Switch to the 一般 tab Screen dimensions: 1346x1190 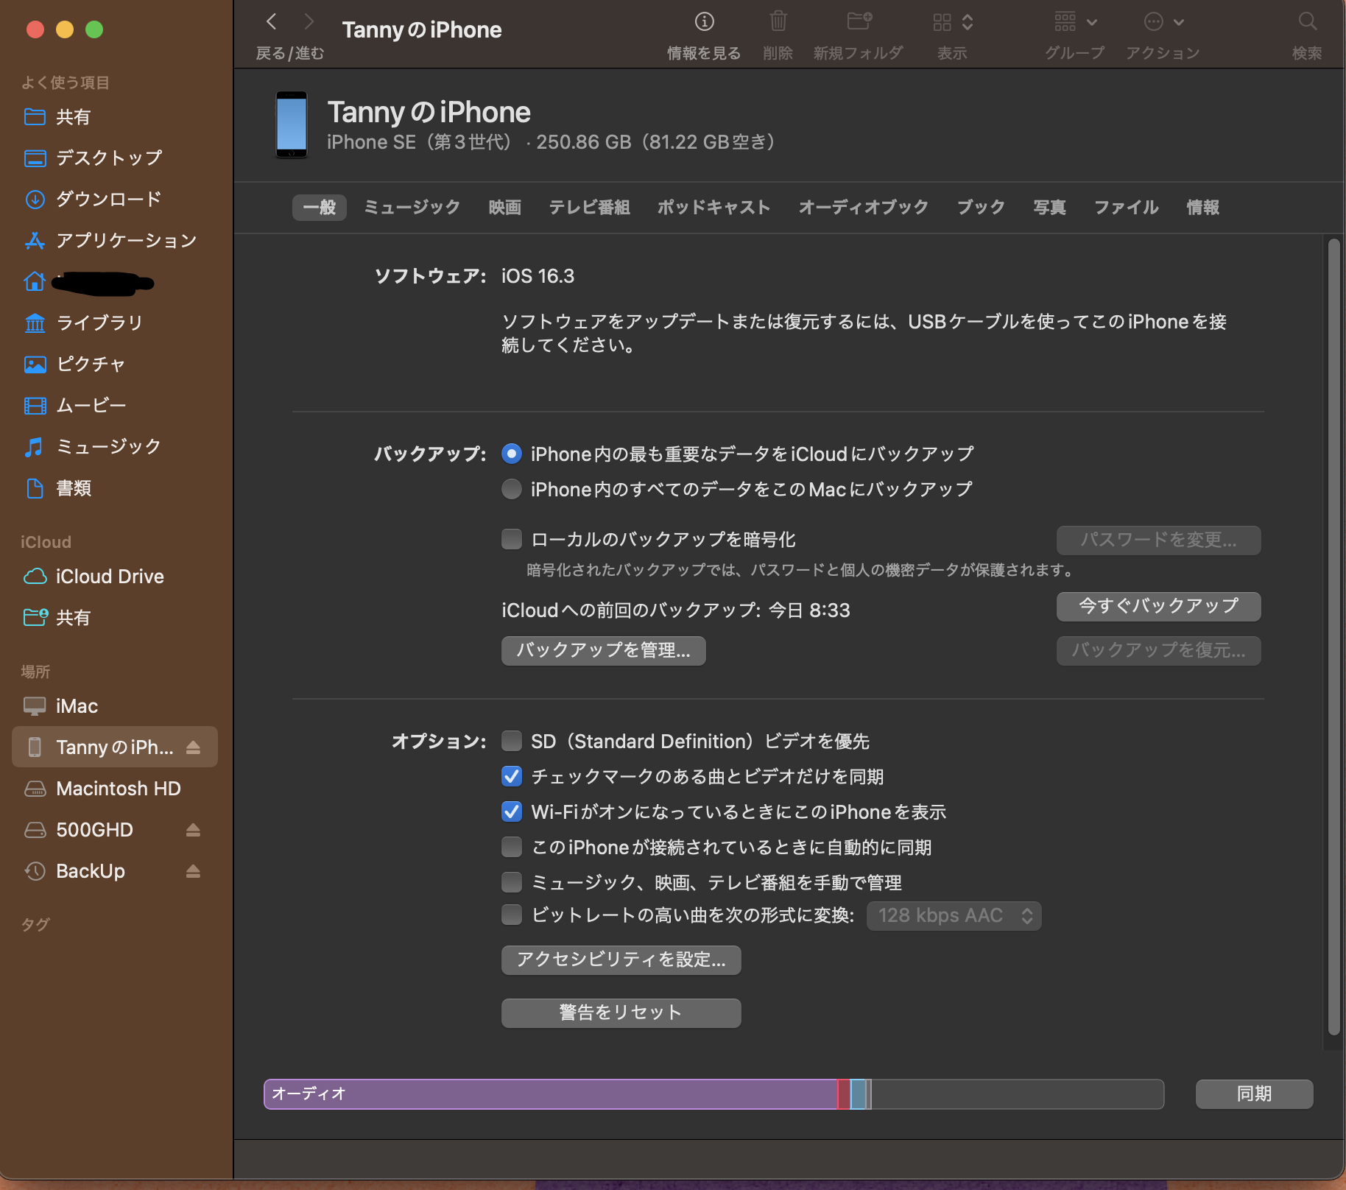tap(320, 208)
